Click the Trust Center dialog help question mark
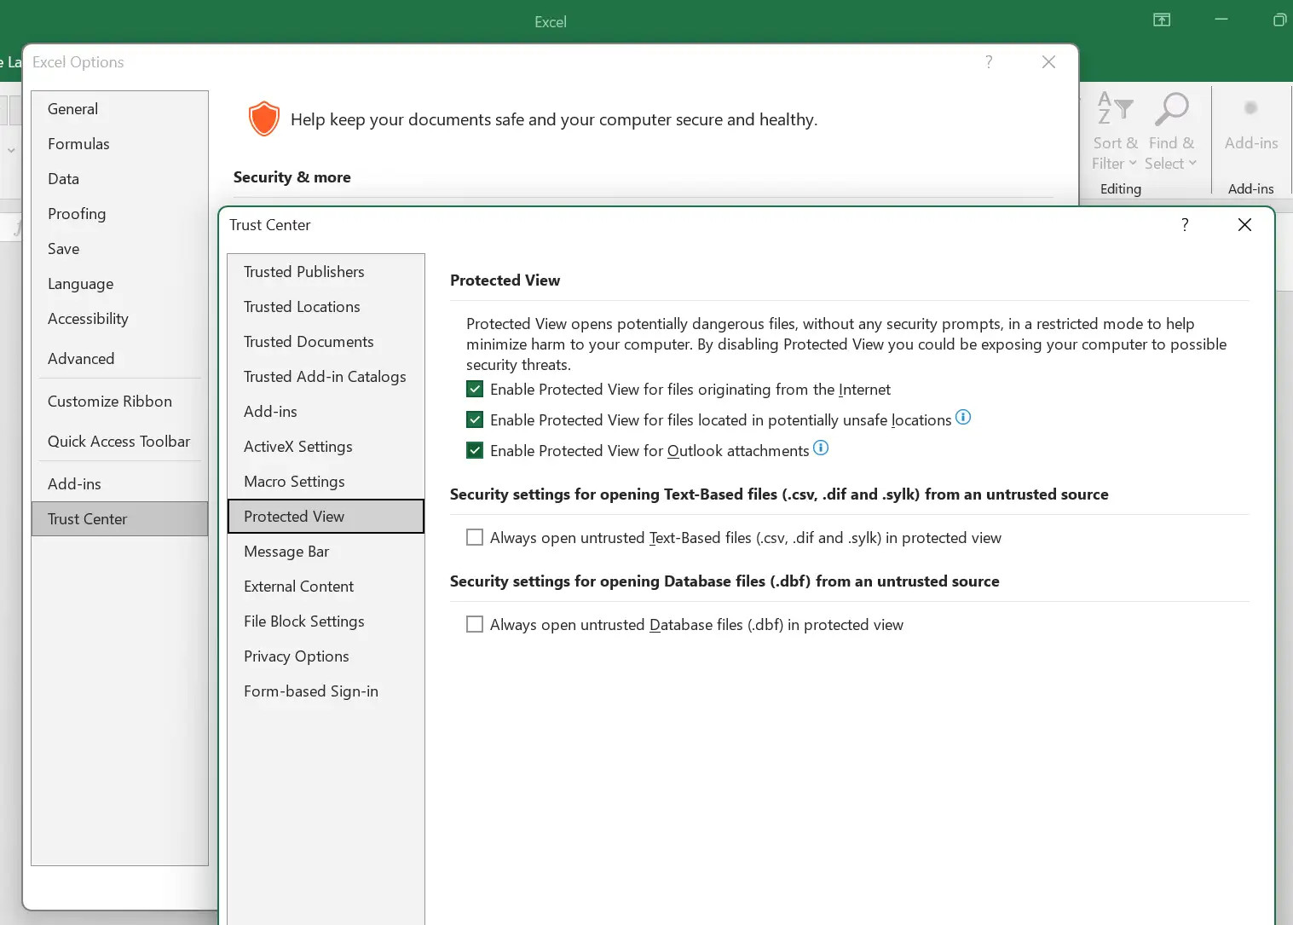 (x=1185, y=224)
